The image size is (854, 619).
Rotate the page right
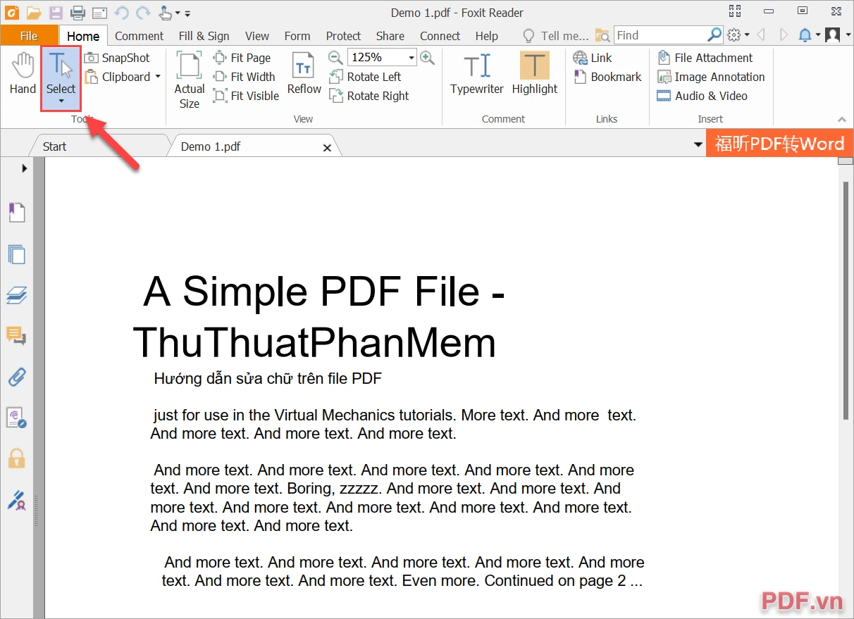pos(369,96)
